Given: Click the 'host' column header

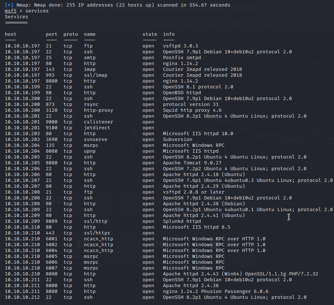Looking at the screenshot, I should click(x=11, y=34).
